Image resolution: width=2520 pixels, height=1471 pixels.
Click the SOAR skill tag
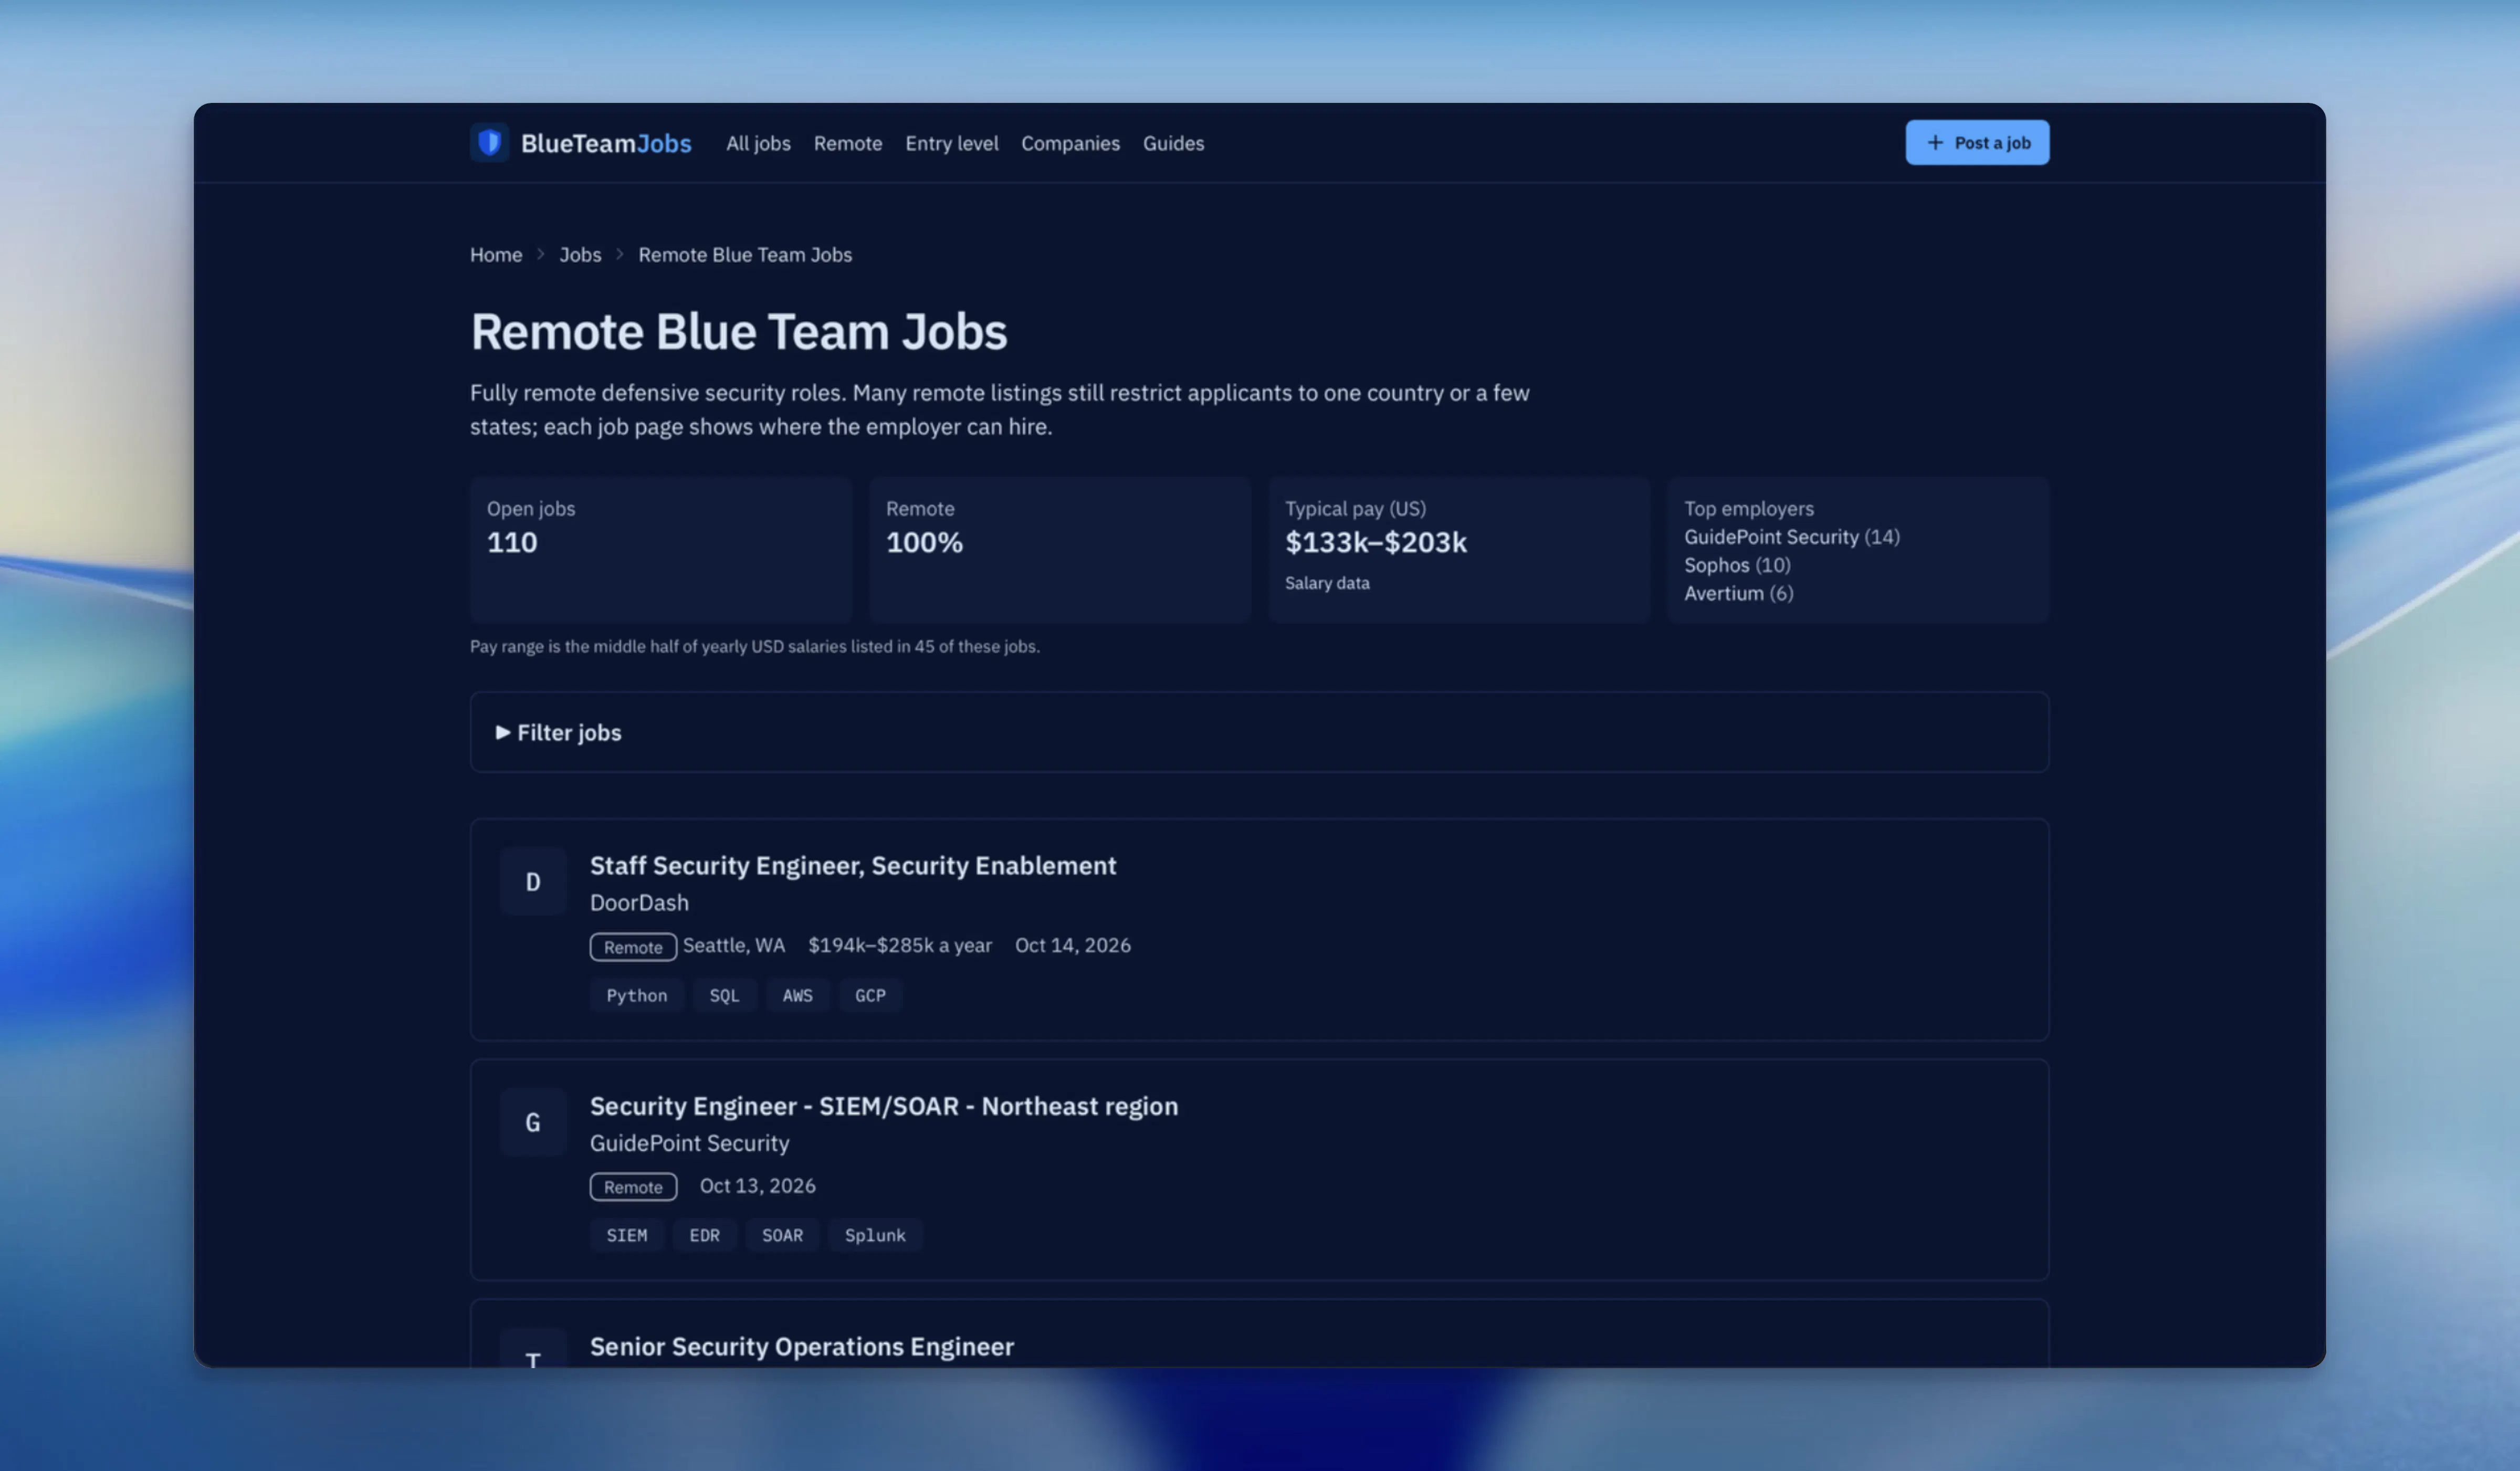(x=782, y=1235)
